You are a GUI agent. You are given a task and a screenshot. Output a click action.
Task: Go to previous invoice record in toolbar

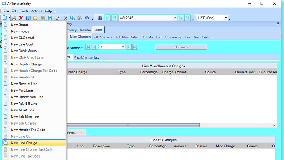coord(114,18)
